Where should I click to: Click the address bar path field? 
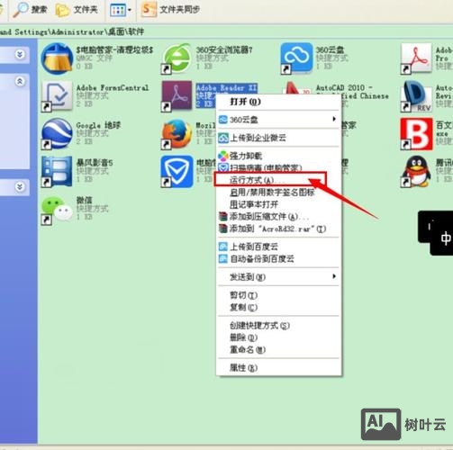pos(226,31)
